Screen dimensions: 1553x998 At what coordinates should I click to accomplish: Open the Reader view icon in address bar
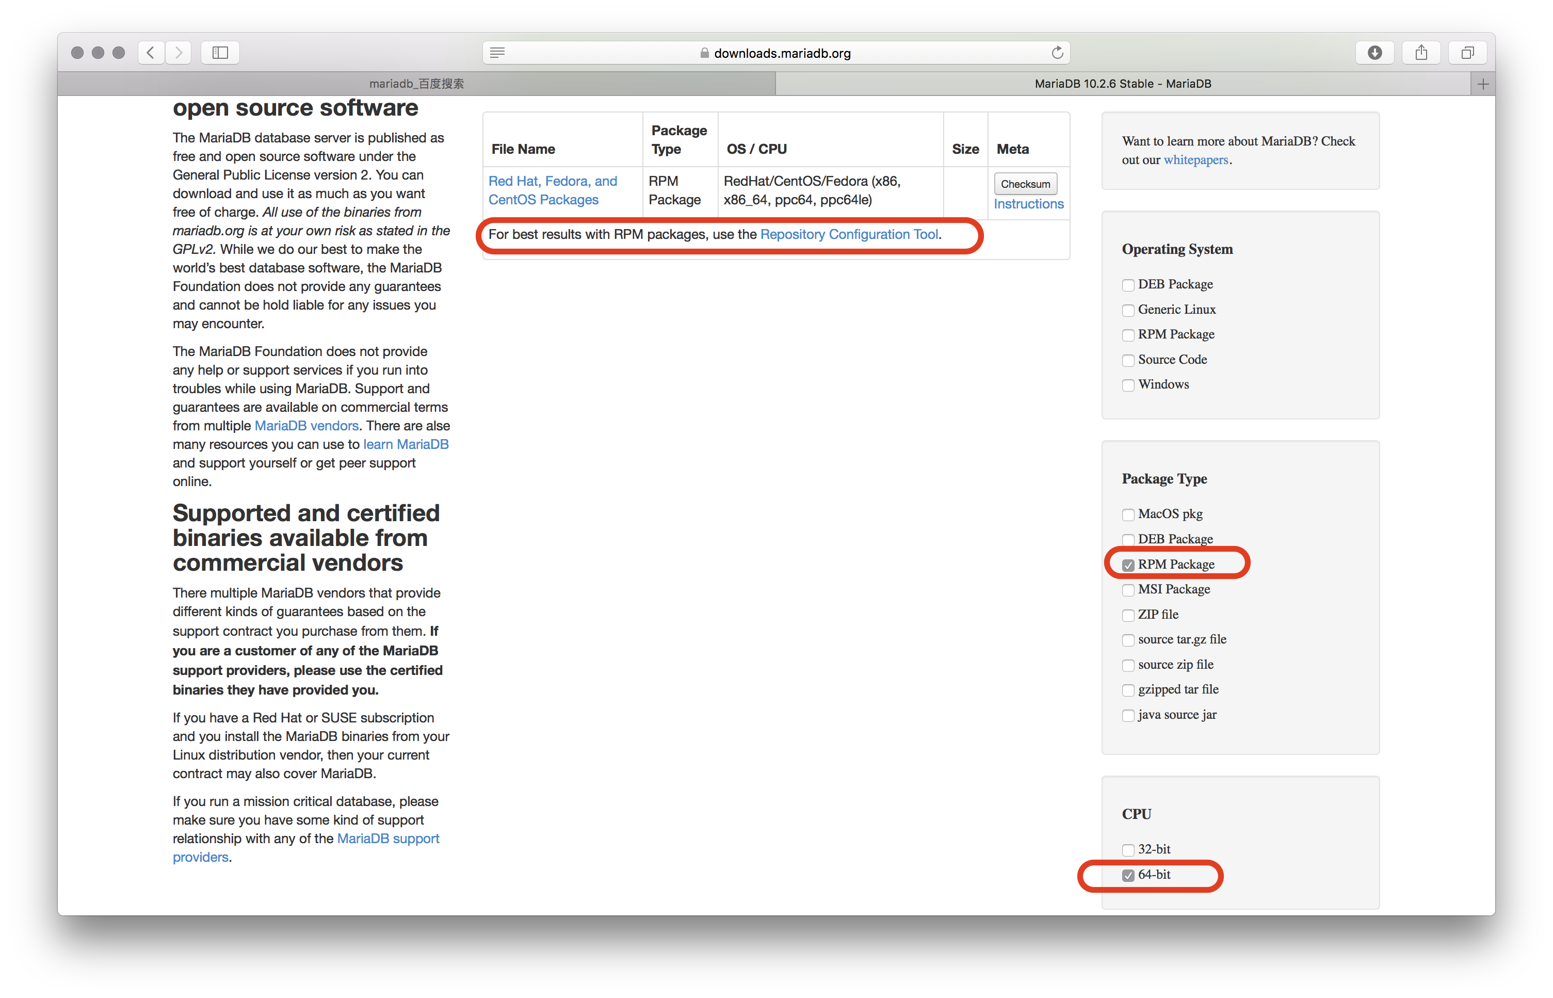[x=497, y=53]
